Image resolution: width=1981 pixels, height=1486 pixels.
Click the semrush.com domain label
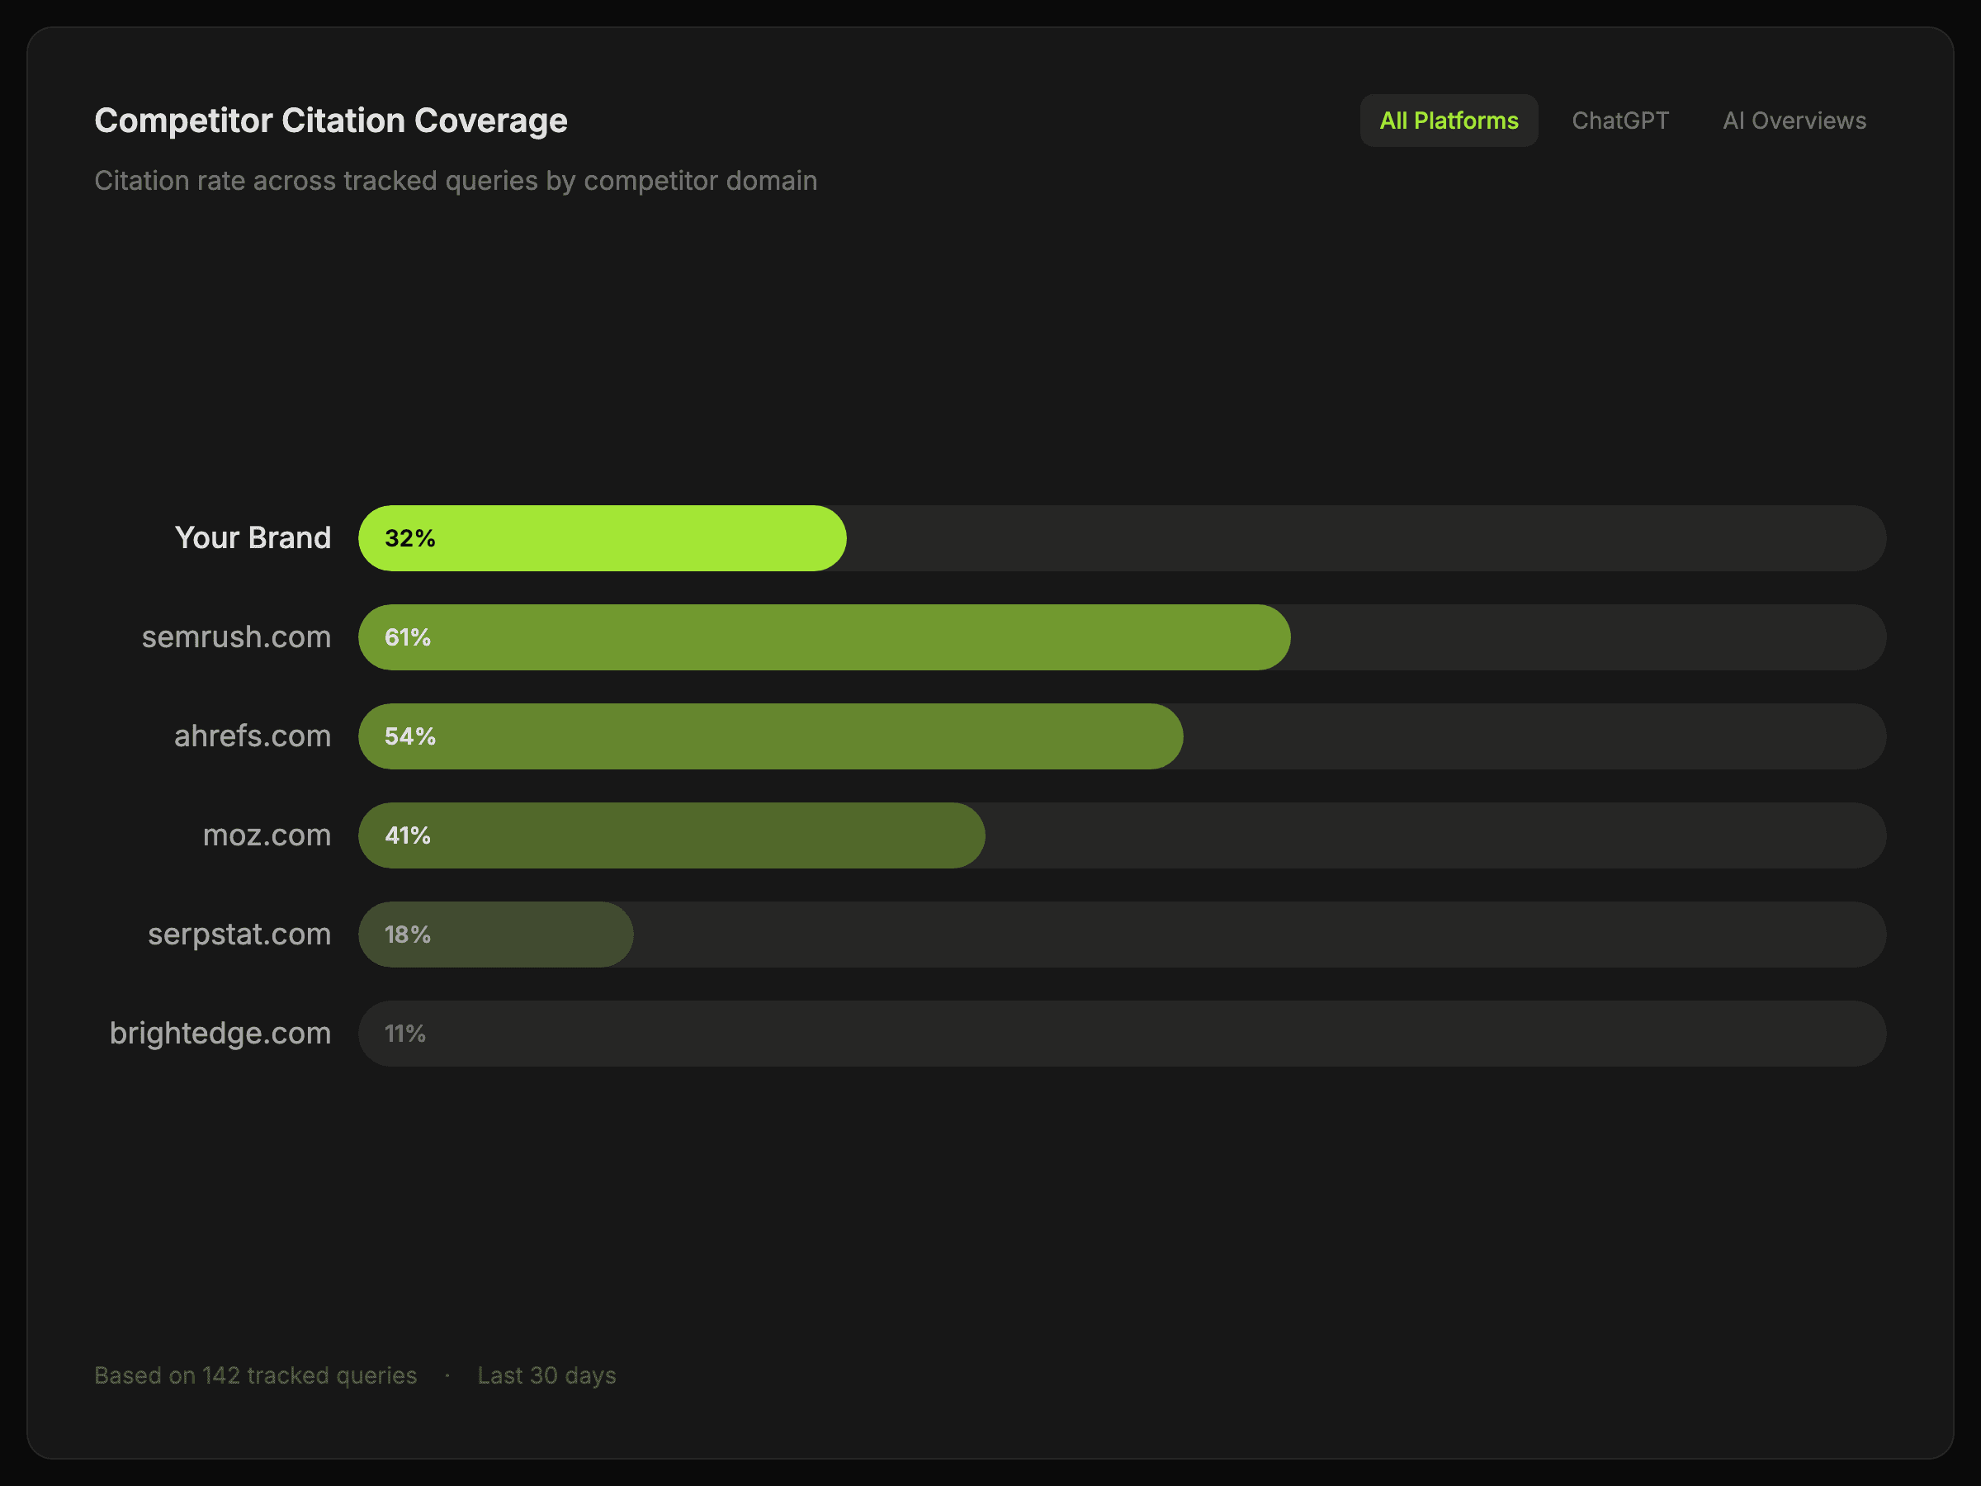point(236,638)
